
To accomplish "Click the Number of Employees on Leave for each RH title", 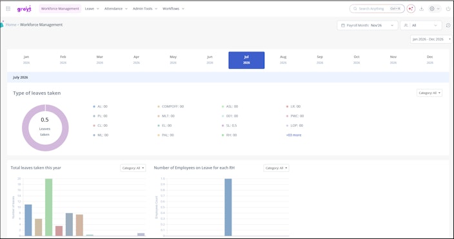I will [x=194, y=168].
